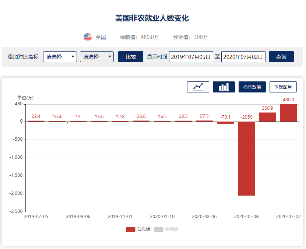Screen dimensions: 306x249
Task: Click the gray 预测值 legend swatch
Action: (x=159, y=229)
